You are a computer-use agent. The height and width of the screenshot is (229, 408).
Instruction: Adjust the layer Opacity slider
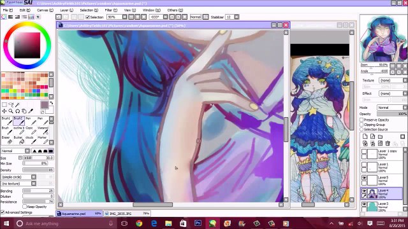[392, 114]
